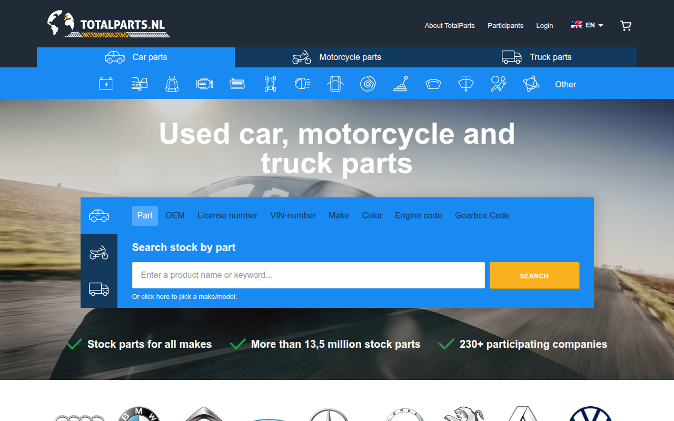Viewport: 674px width, 421px height.
Task: Select the Gearbox Code search tab
Action: pyautogui.click(x=482, y=216)
